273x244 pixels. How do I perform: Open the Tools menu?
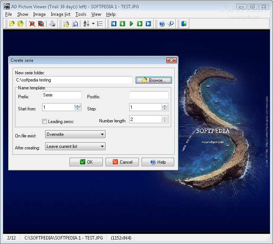(81, 14)
